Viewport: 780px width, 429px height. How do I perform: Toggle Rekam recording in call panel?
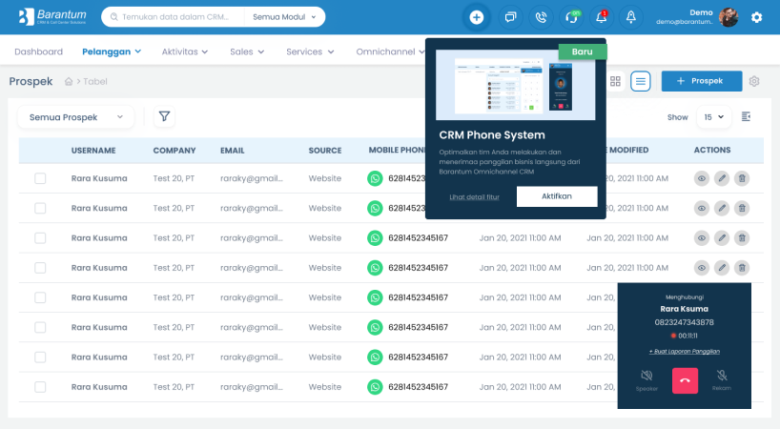(721, 379)
